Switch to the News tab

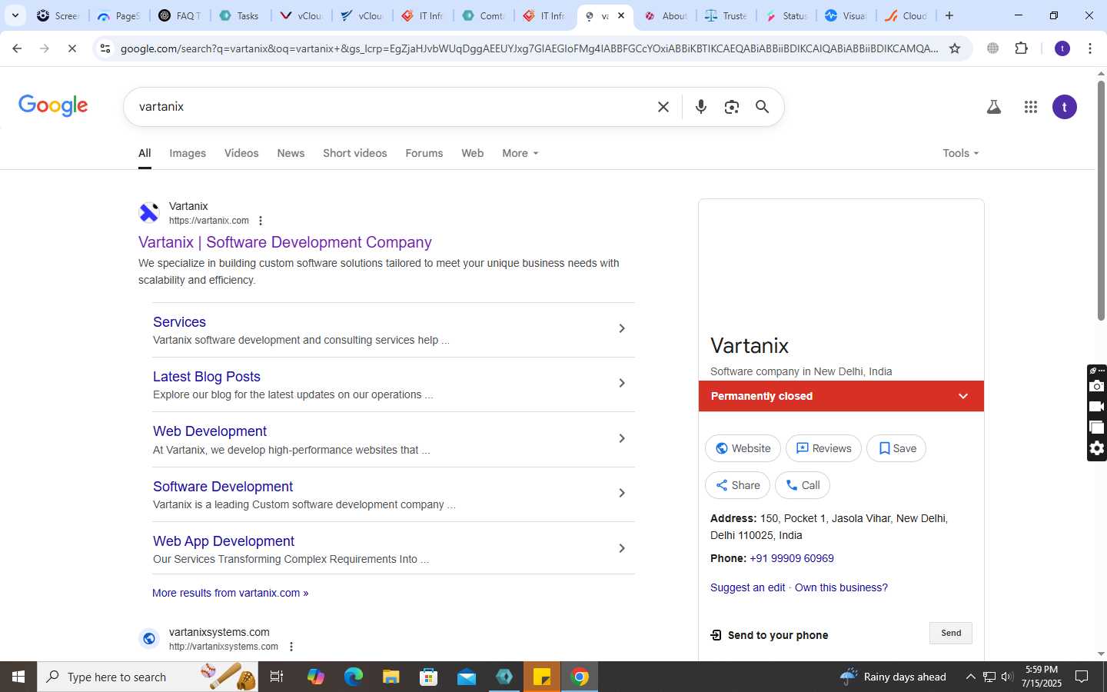[291, 153]
